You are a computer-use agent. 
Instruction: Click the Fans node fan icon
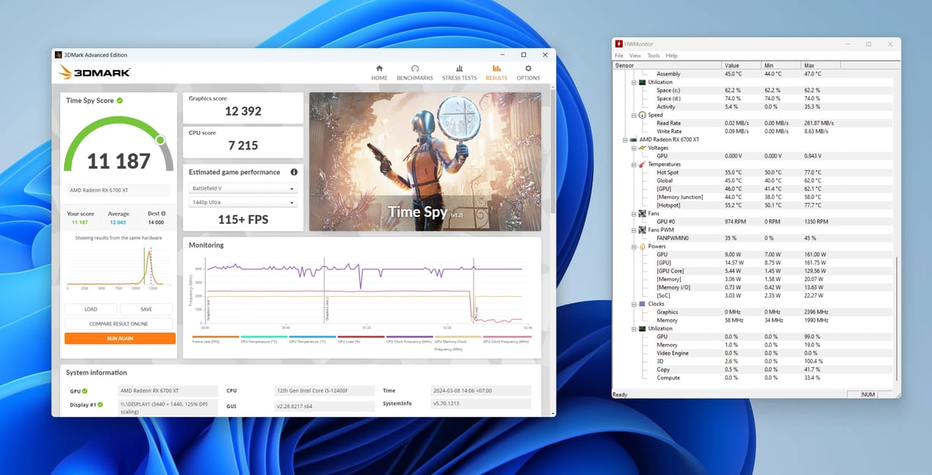click(642, 214)
